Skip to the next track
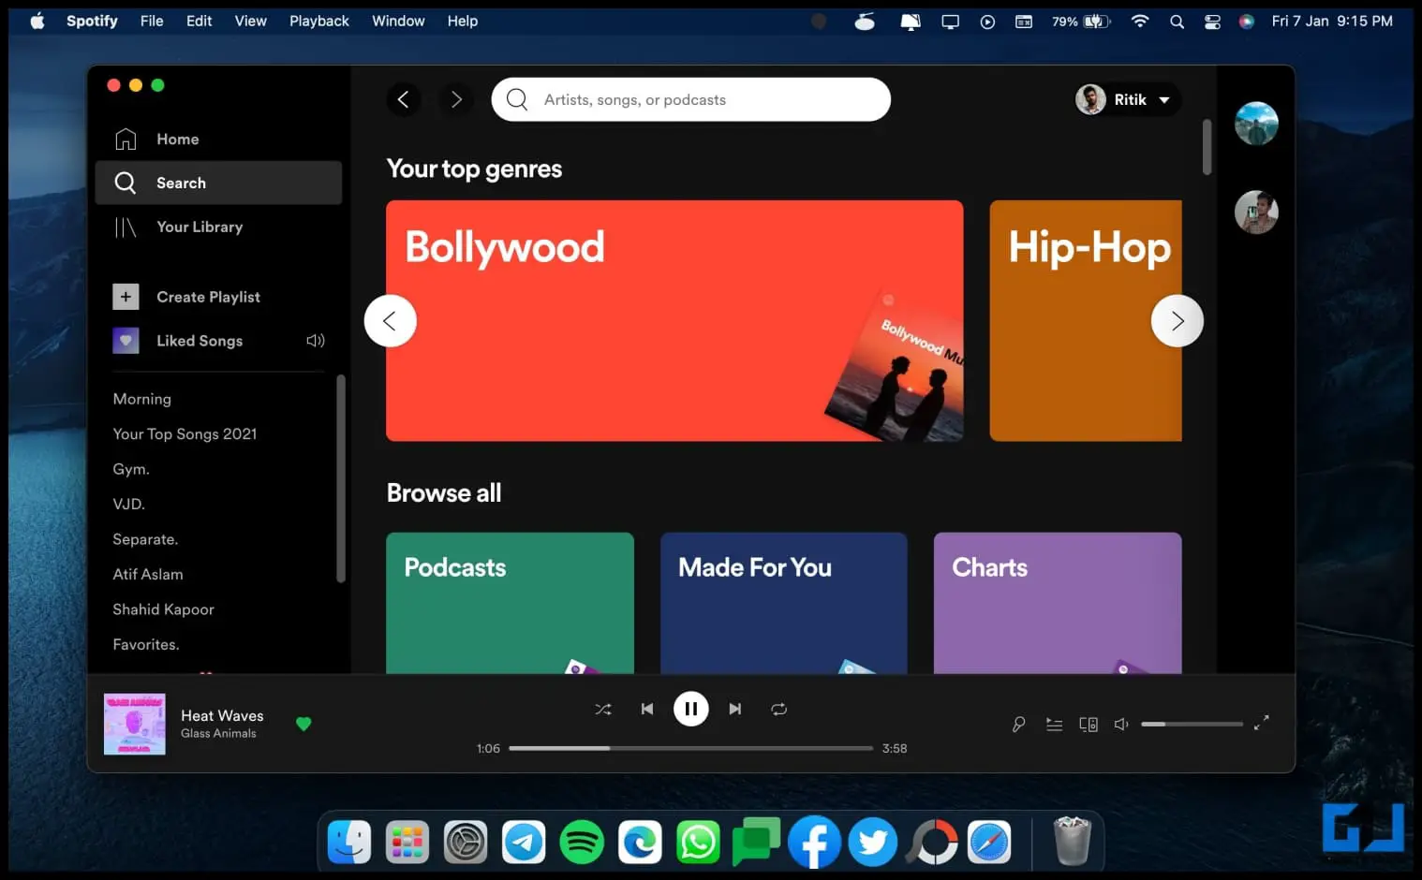 click(735, 710)
